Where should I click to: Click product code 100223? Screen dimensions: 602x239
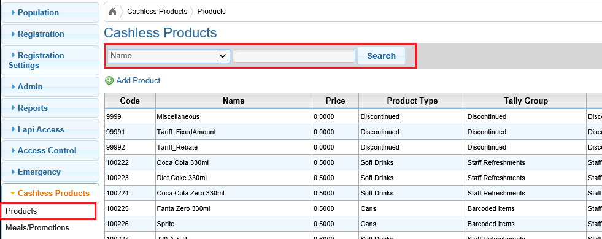click(117, 178)
